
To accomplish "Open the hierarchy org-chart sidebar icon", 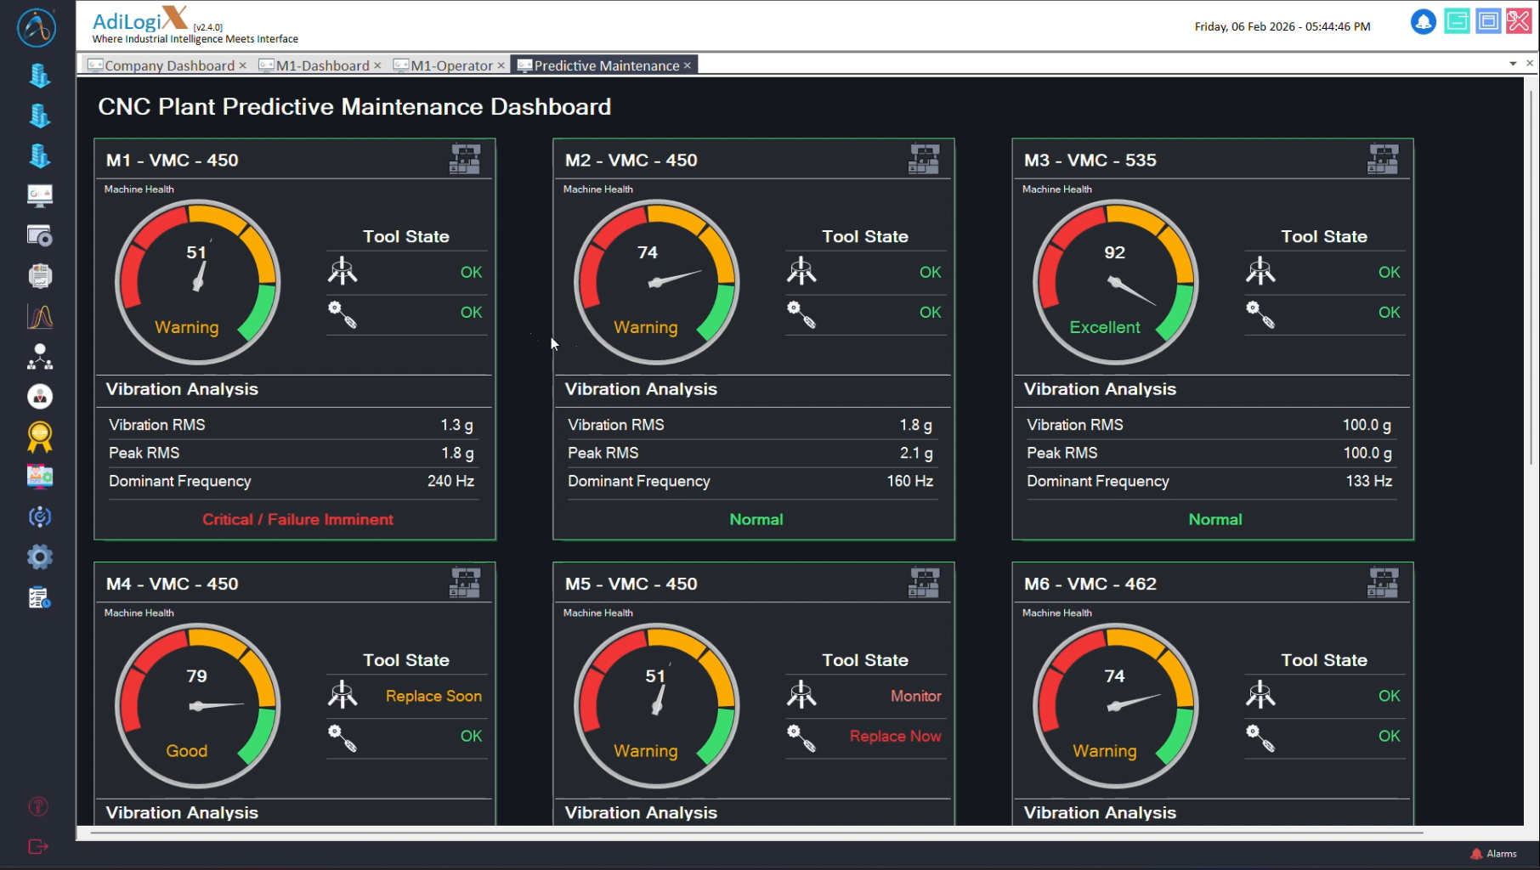I will (x=39, y=357).
